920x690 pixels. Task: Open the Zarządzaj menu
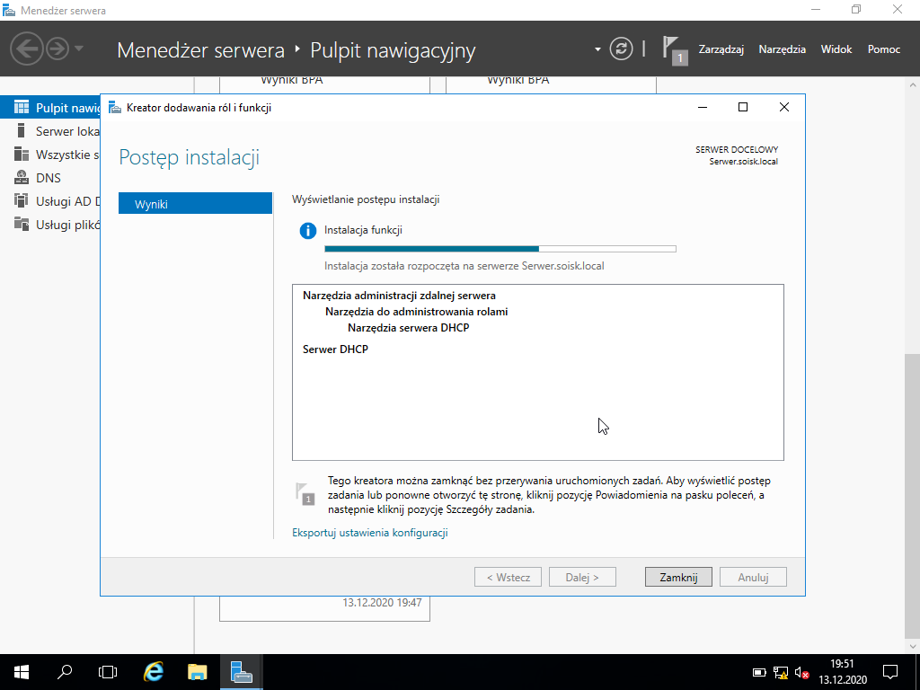[x=721, y=49]
